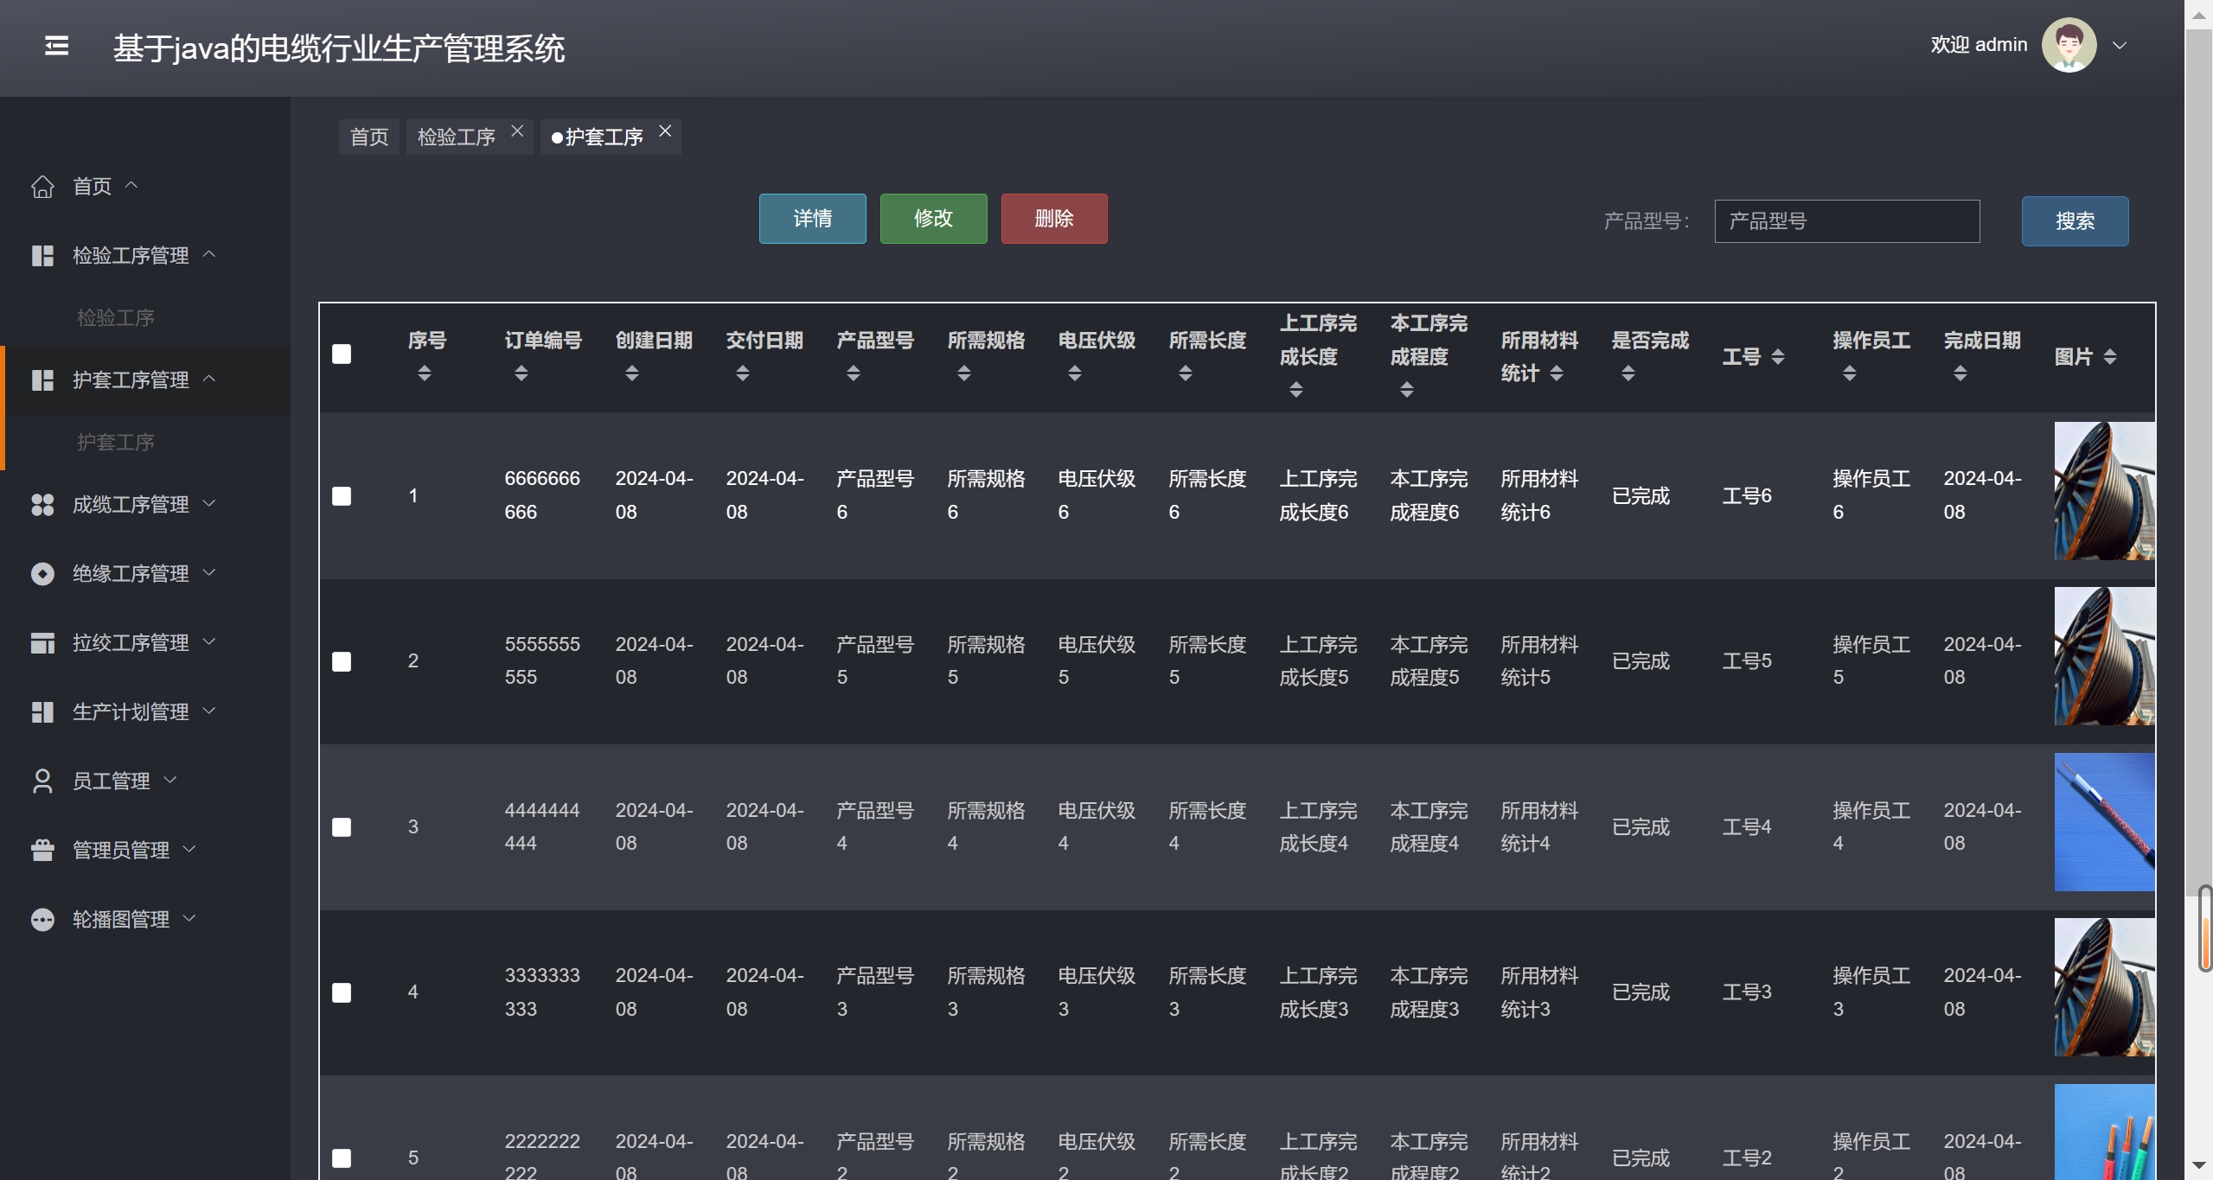Sort by 完成日期 column arrows
The height and width of the screenshot is (1180, 2213).
(x=1960, y=373)
